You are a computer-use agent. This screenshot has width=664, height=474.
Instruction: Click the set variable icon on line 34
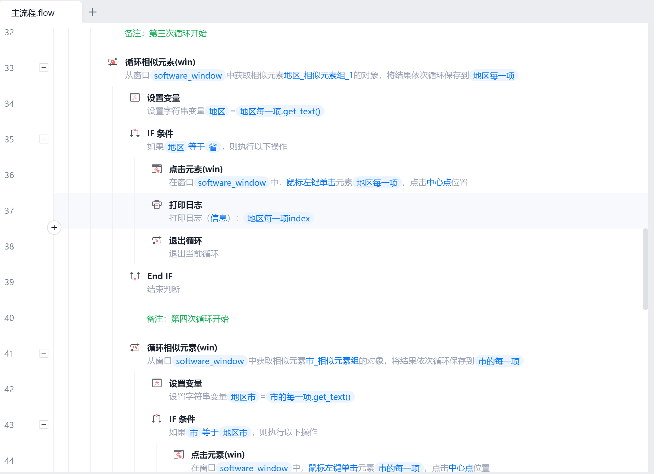(135, 98)
